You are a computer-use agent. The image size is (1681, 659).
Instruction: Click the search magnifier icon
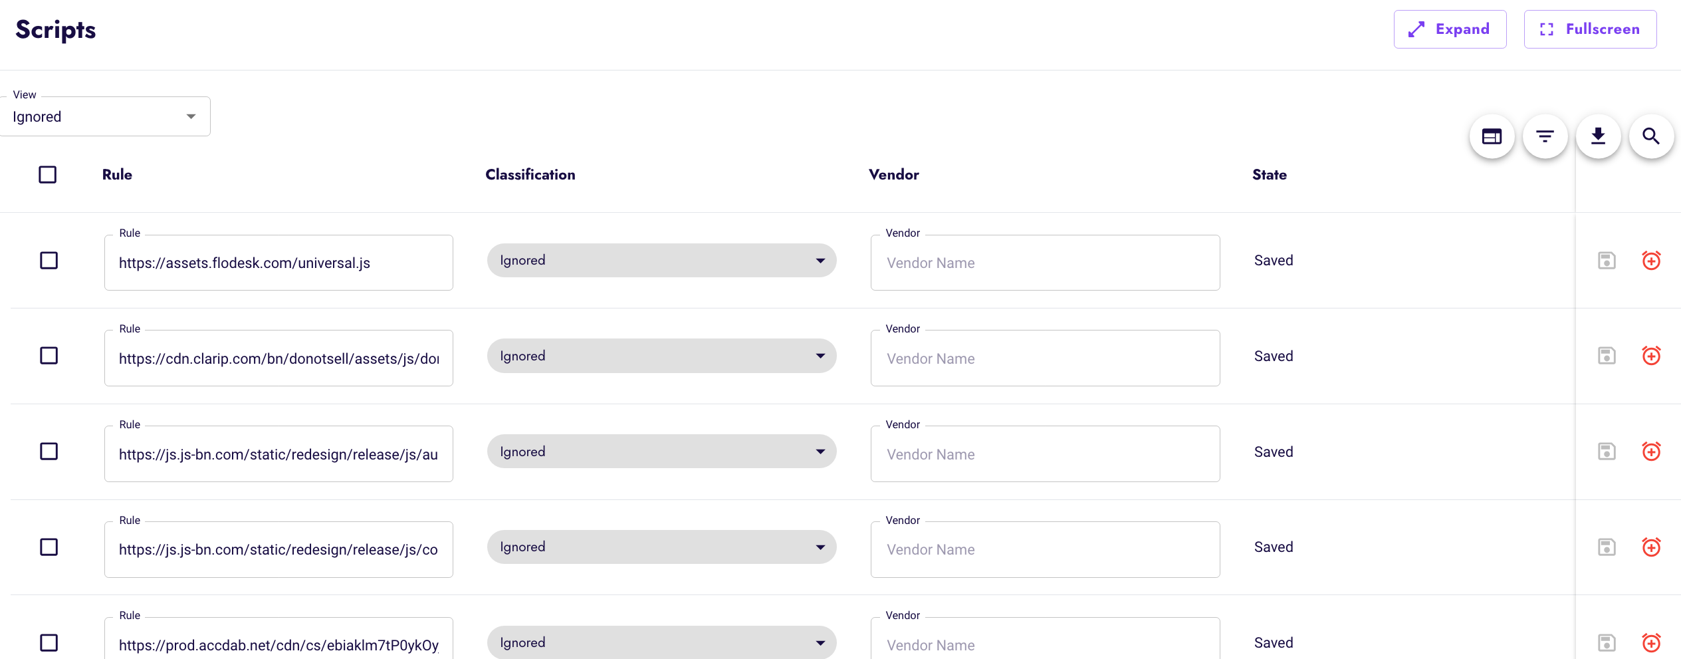[1651, 136]
